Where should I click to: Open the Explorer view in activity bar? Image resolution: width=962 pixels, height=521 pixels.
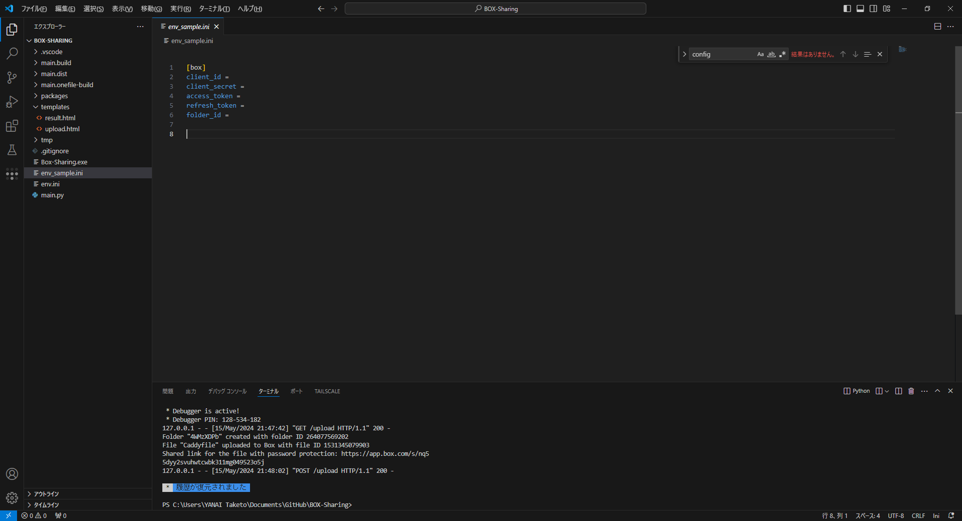[12, 30]
